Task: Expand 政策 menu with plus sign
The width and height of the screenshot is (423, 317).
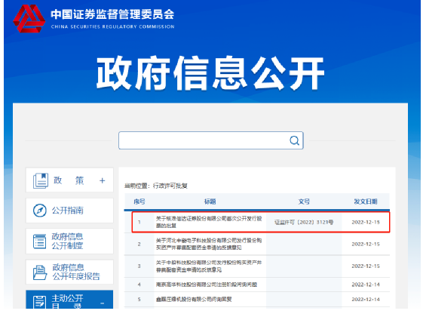Action: [102, 180]
